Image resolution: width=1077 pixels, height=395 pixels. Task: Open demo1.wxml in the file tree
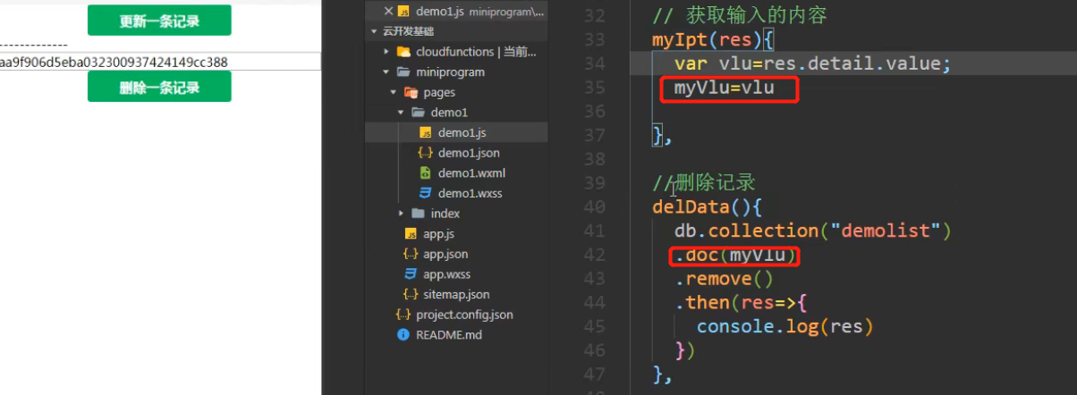click(471, 172)
